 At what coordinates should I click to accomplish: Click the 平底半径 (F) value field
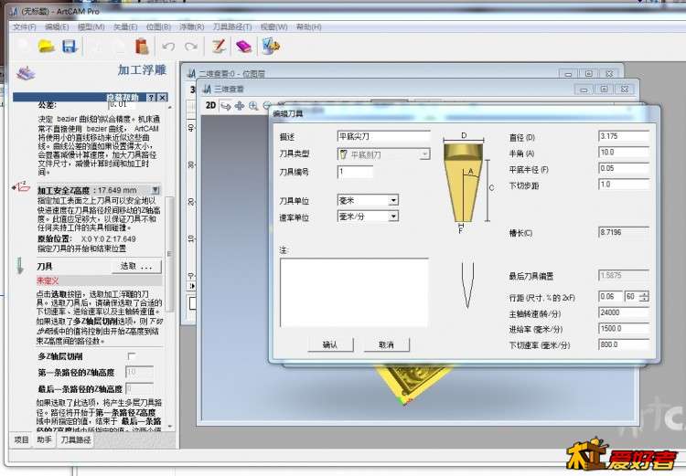coord(624,168)
